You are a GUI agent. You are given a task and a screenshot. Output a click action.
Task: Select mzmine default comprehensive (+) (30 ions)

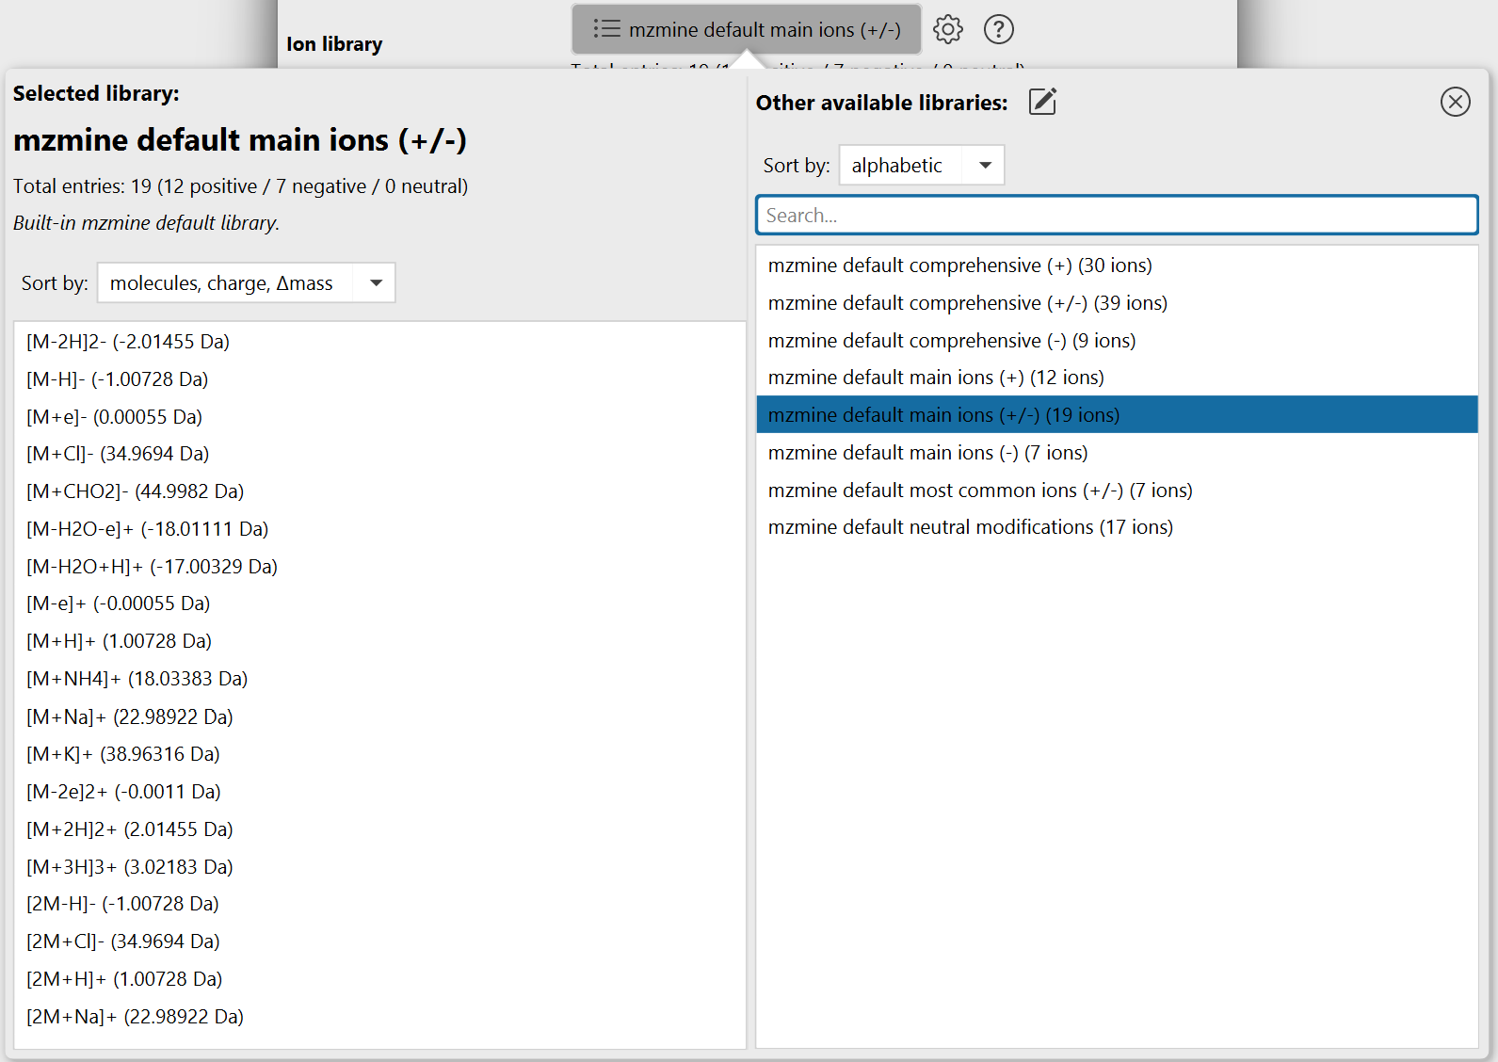click(1117, 265)
